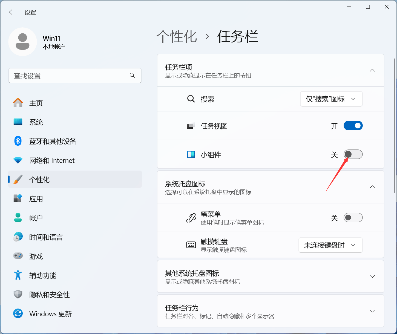Click the 游戏 gamepad icon

pyautogui.click(x=18, y=256)
